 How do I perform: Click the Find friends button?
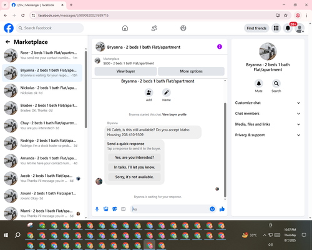click(x=256, y=28)
